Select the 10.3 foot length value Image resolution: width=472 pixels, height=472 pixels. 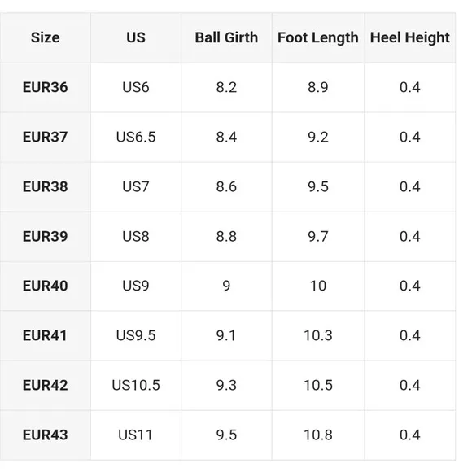pos(318,335)
